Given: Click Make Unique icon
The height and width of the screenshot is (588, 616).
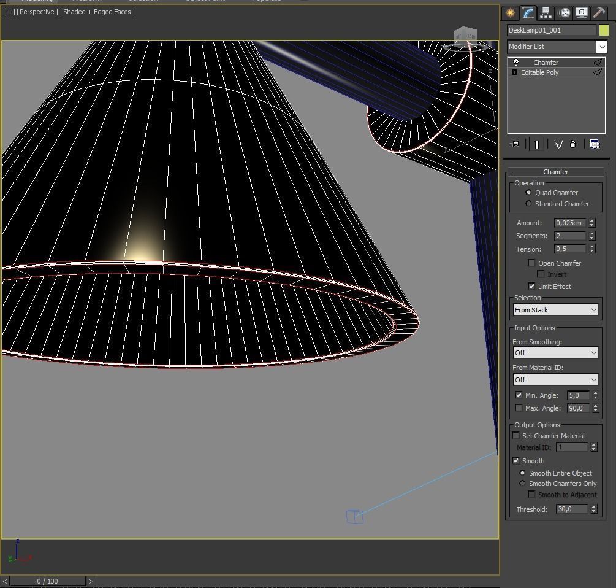Looking at the screenshot, I should click(558, 144).
